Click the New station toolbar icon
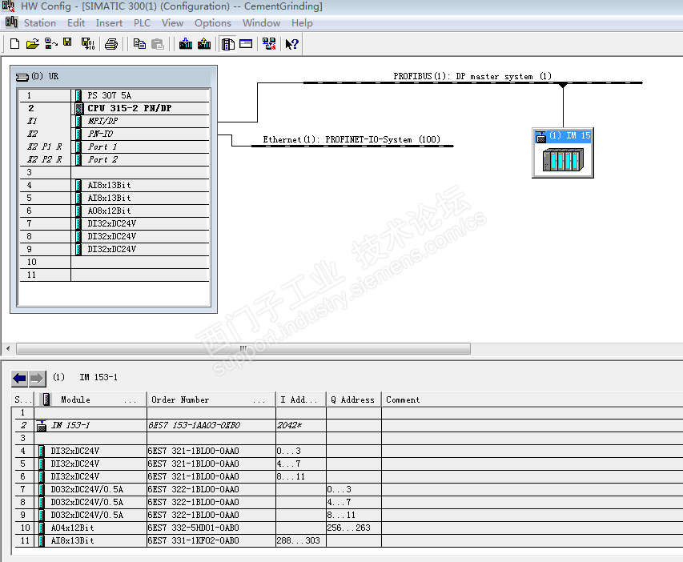This screenshot has height=562, width=683. point(14,44)
